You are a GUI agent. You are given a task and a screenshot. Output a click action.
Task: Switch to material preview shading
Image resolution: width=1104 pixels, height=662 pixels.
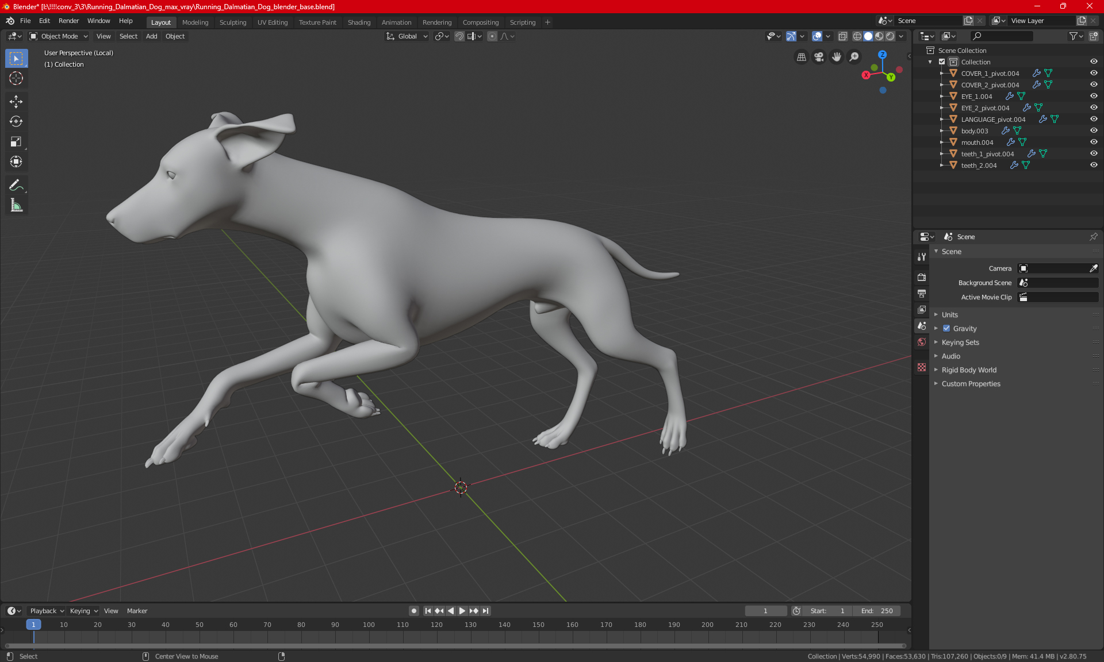[879, 36]
